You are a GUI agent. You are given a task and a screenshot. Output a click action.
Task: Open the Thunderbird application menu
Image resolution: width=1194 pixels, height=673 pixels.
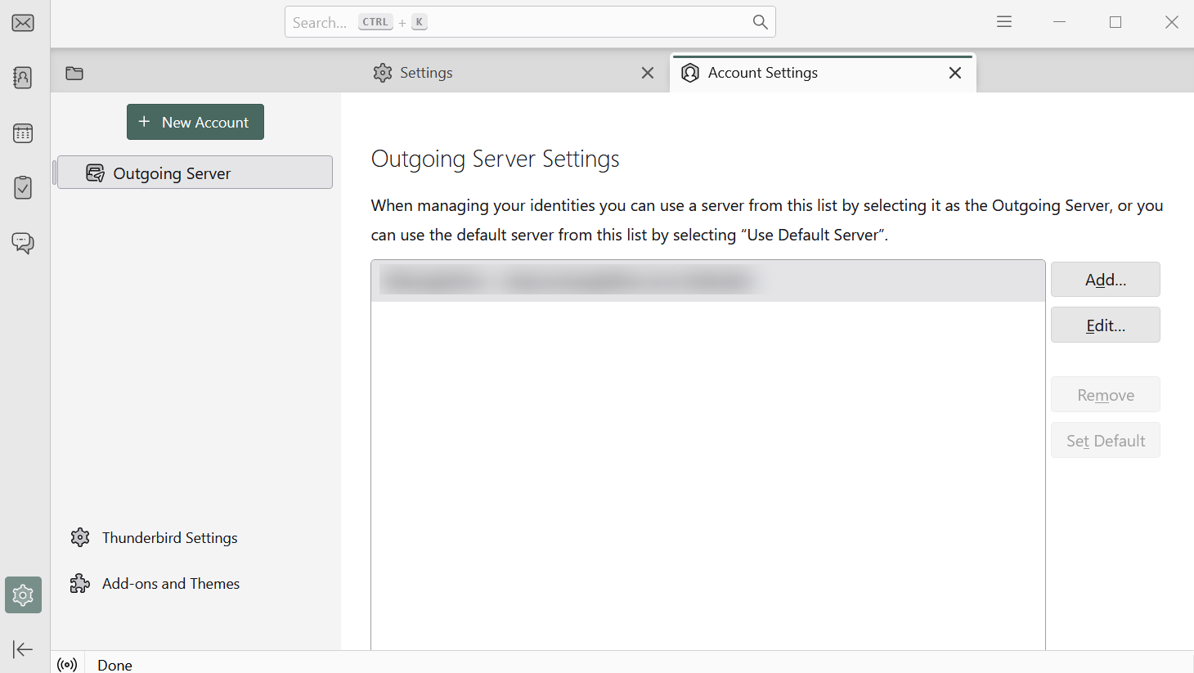pyautogui.click(x=1004, y=22)
